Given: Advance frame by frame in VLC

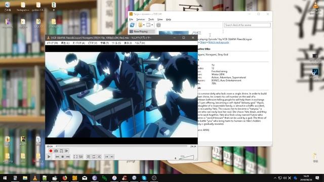Looking at the screenshot, I should (x=66, y=151).
